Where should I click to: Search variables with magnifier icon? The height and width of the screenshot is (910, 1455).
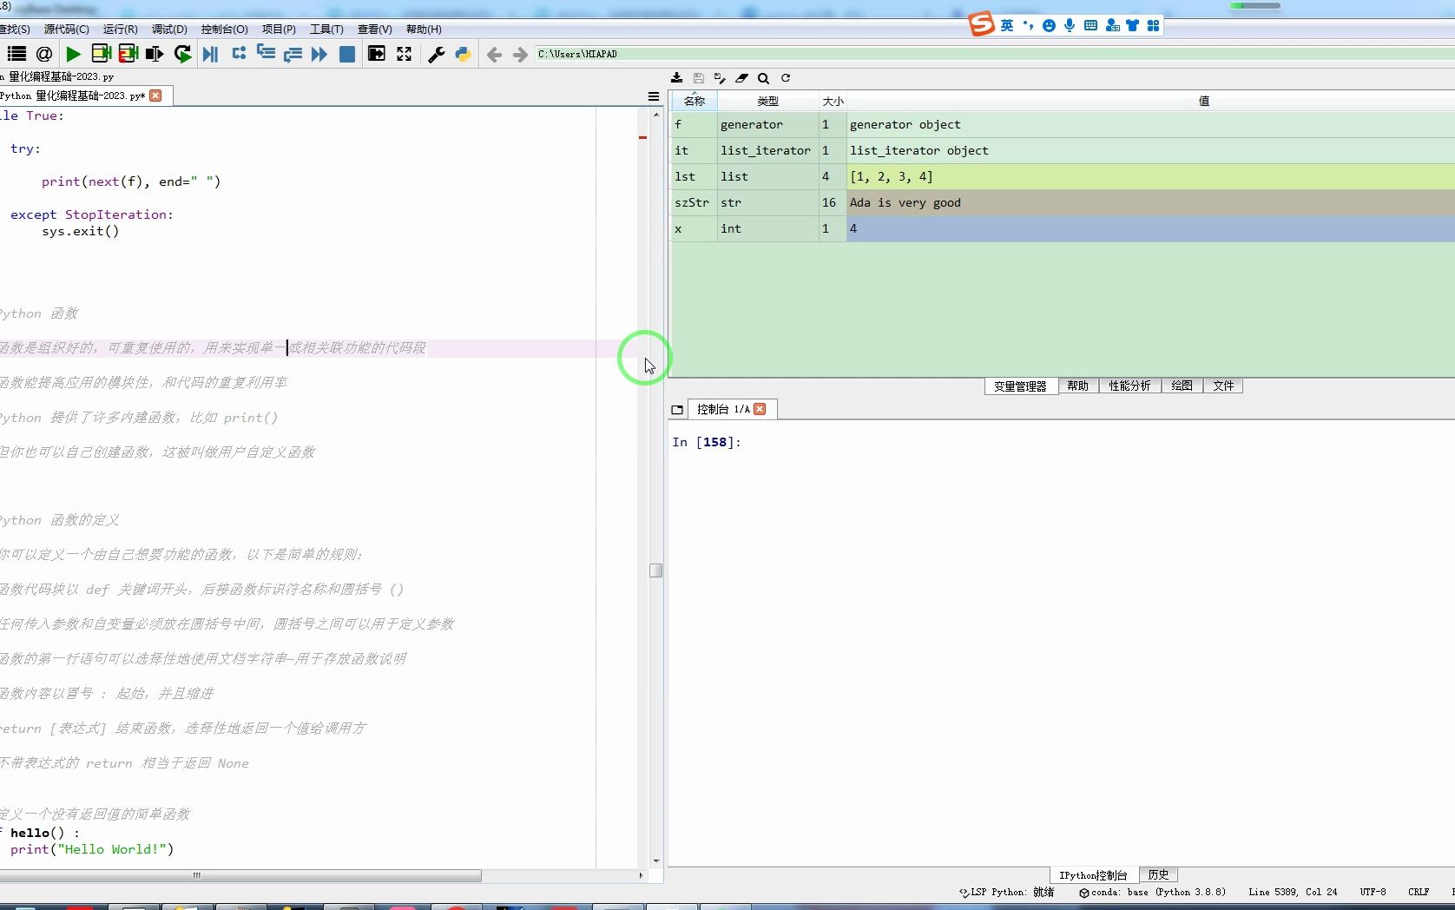point(763,78)
